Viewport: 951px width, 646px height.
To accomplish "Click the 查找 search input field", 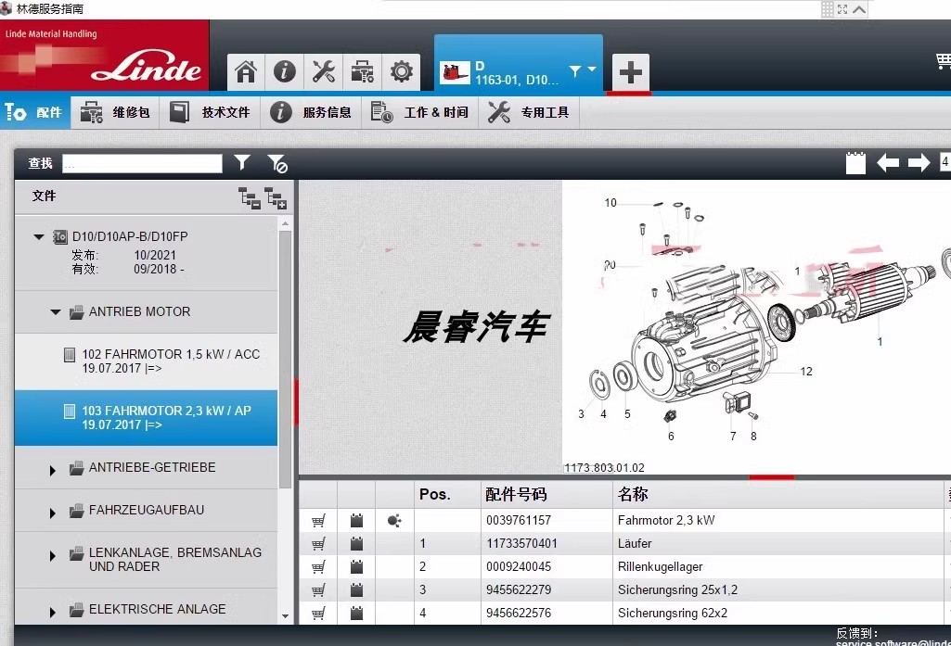I will [x=143, y=163].
